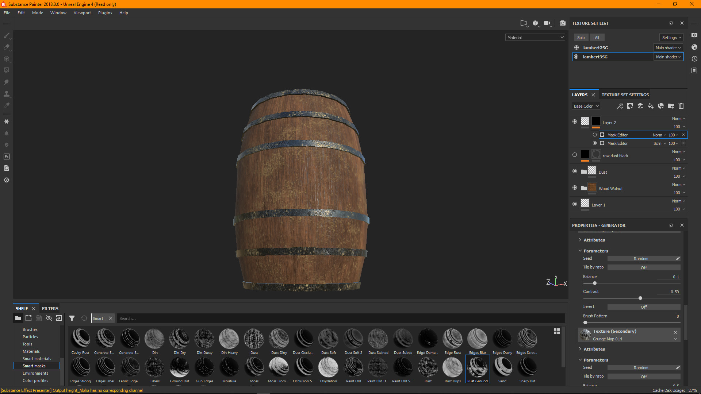Open the Viewport menu
The height and width of the screenshot is (394, 701).
(x=82, y=12)
